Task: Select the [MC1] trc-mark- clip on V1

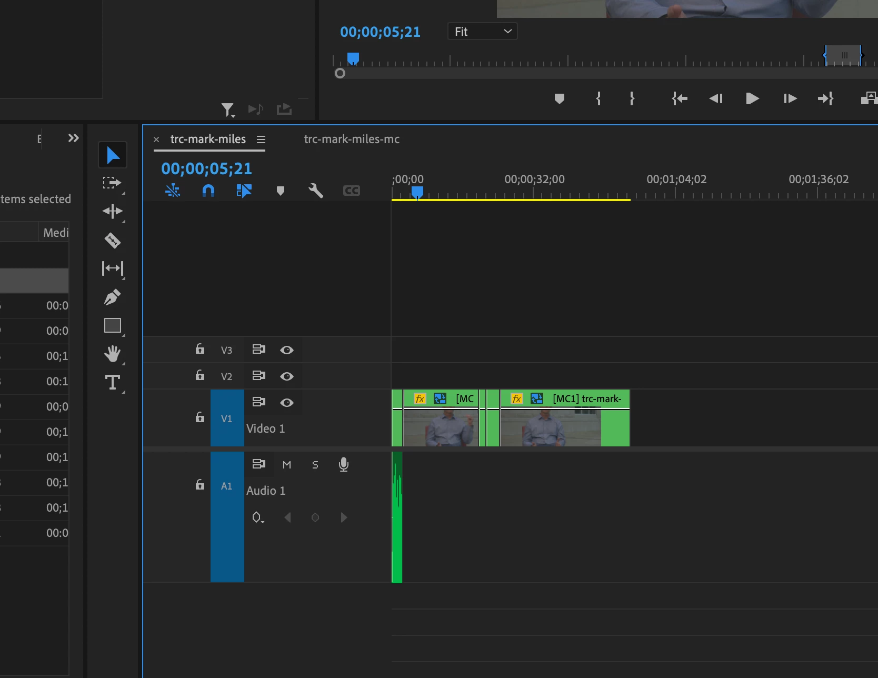Action: point(565,418)
